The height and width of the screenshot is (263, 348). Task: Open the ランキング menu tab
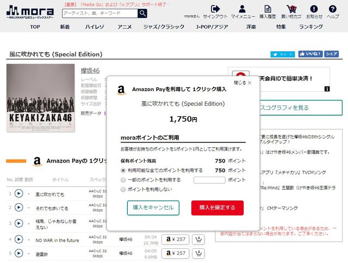(x=310, y=27)
